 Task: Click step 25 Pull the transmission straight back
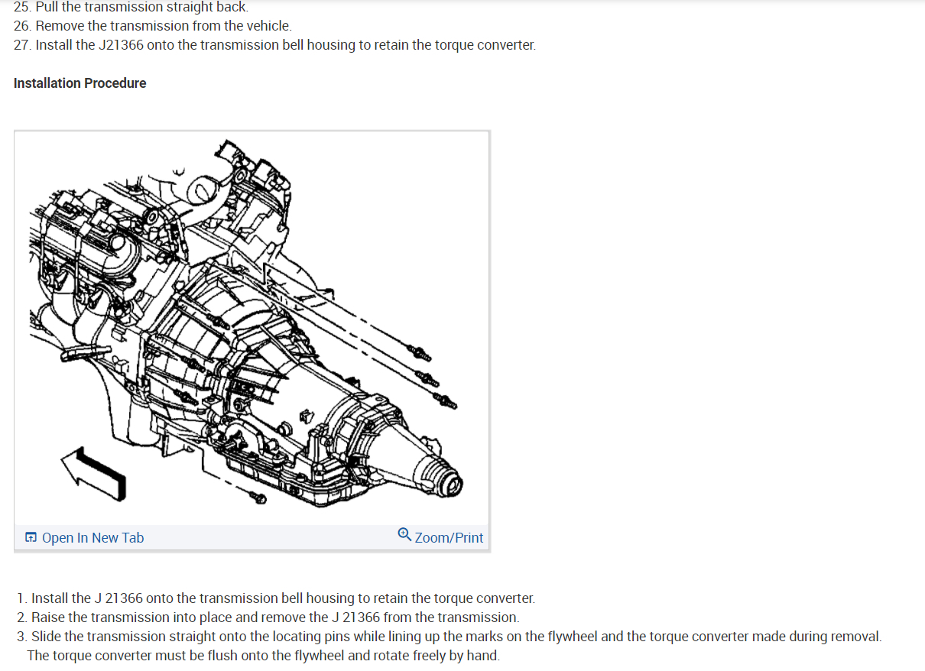(x=131, y=7)
